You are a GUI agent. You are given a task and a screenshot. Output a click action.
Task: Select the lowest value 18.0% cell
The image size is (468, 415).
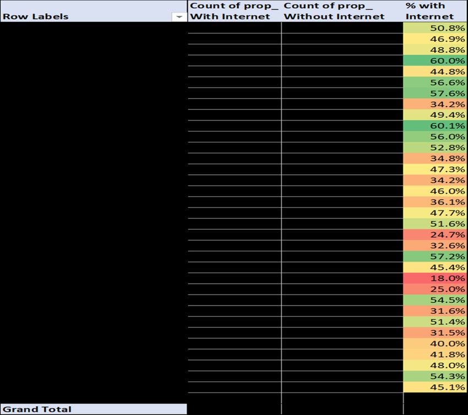(434, 278)
